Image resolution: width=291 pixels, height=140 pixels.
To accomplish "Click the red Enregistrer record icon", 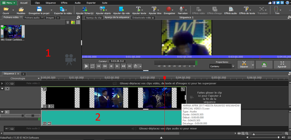I will [169, 9].
